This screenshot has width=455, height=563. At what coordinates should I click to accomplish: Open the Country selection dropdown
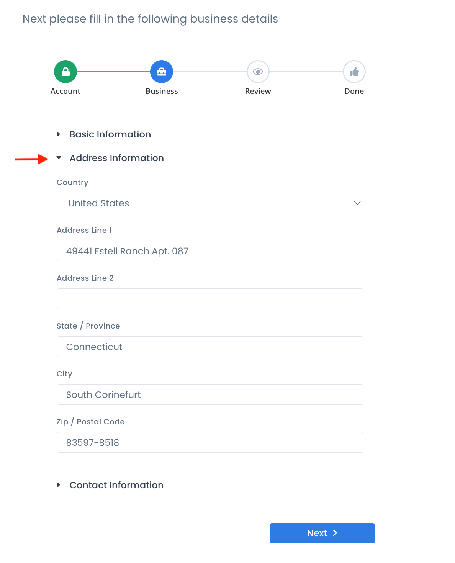click(x=210, y=203)
